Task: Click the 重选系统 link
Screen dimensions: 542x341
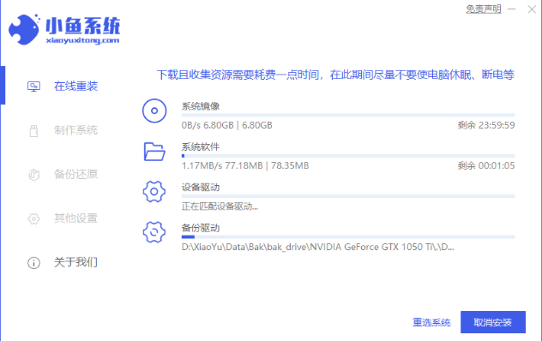Action: point(431,322)
